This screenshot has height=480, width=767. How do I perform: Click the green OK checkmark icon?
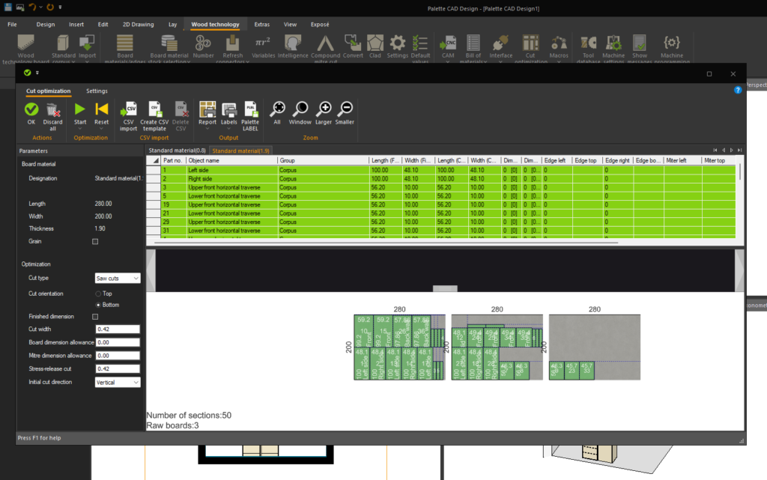click(x=31, y=110)
